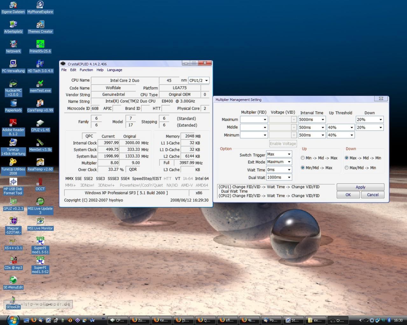
Task: Select the Themes Creator desktop icon
Action: (x=40, y=27)
